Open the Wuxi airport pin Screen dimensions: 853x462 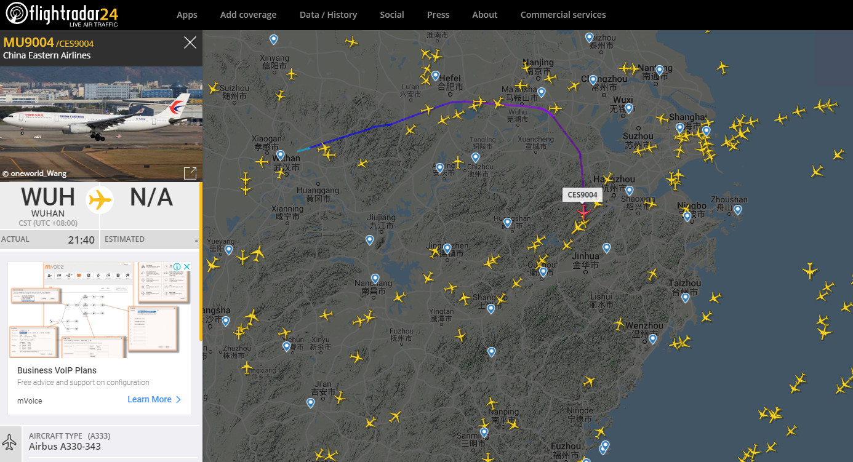pos(628,108)
